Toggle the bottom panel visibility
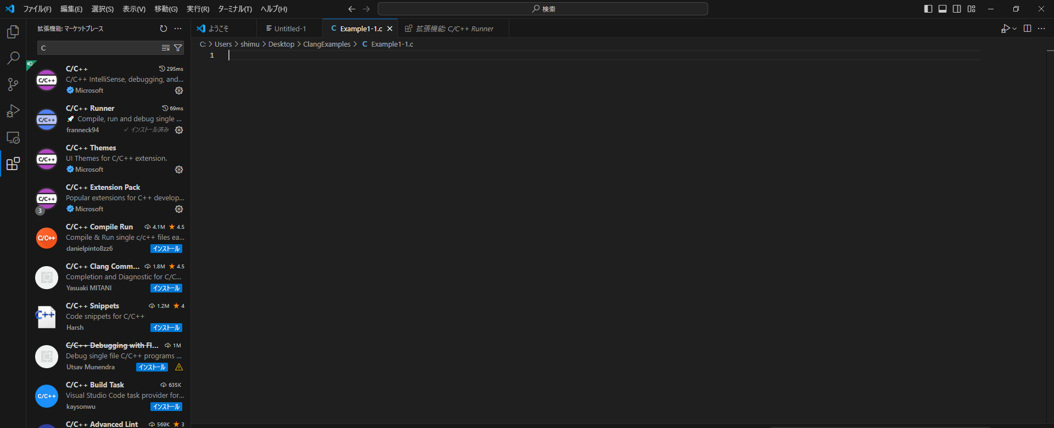 943,9
